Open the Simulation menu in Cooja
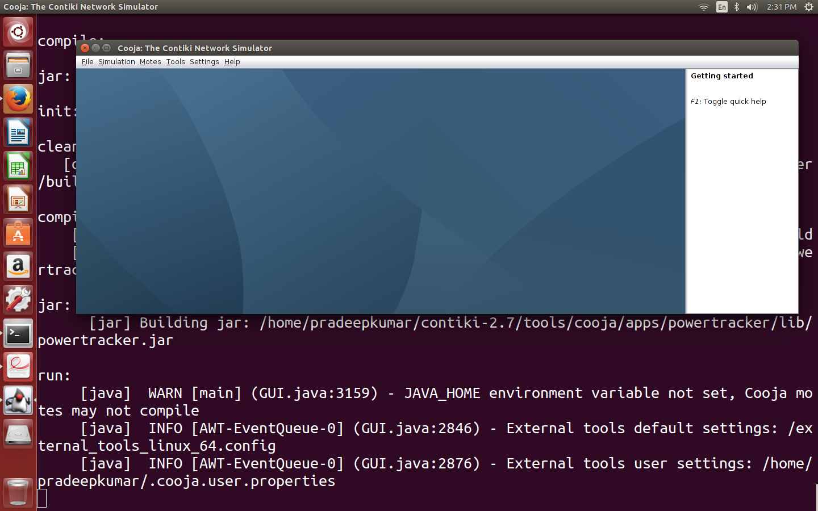The image size is (818, 511). pyautogui.click(x=116, y=61)
